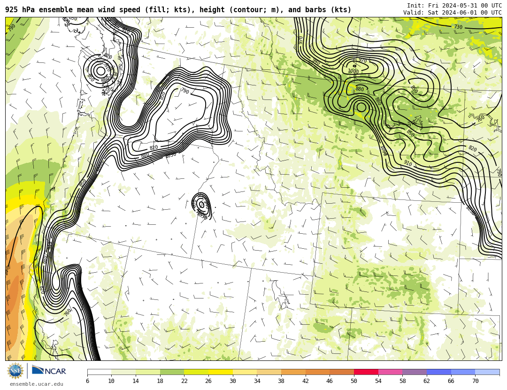Image resolution: width=507 pixels, height=390 pixels.
Task: Click the NCAR logo
Action: (49, 371)
